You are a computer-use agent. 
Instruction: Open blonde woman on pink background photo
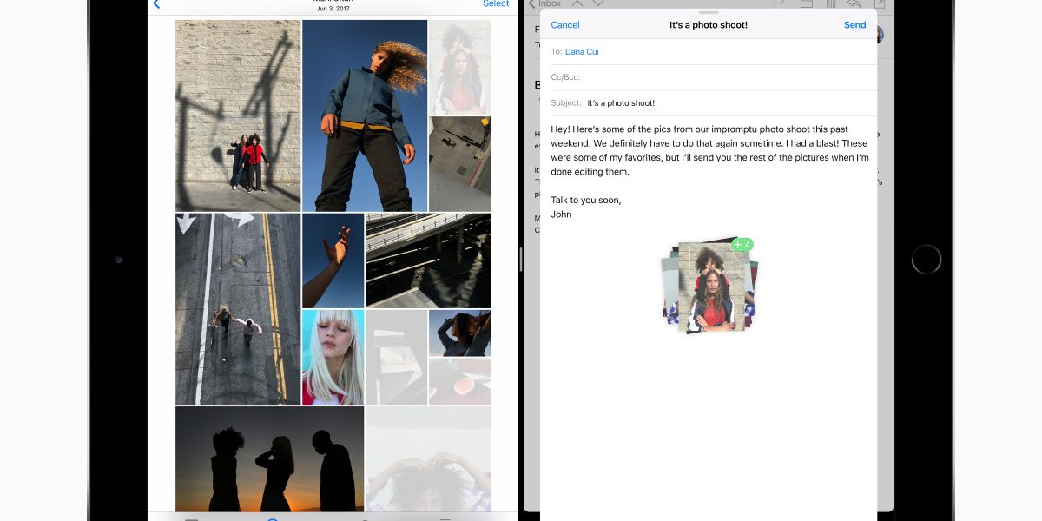pyautogui.click(x=333, y=358)
